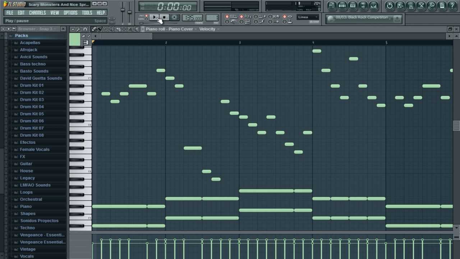Screen dimensions: 460x259
Task: Open the Line snap selector dropdown
Action: (308, 17)
